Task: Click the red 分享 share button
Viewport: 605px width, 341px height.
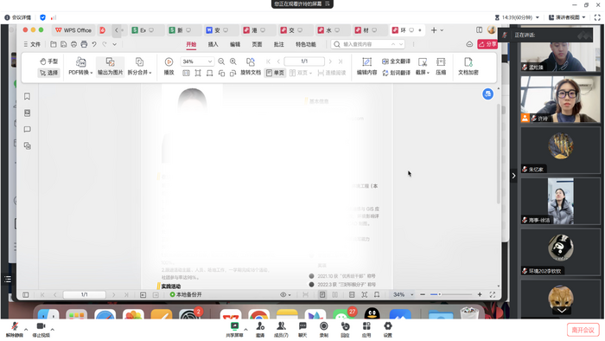Action: pos(487,44)
